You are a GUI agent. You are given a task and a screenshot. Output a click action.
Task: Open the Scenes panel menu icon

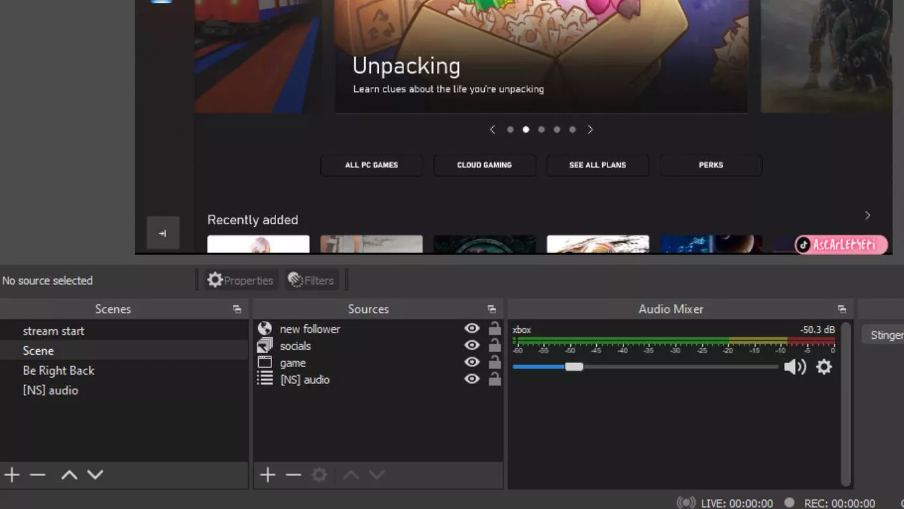236,309
